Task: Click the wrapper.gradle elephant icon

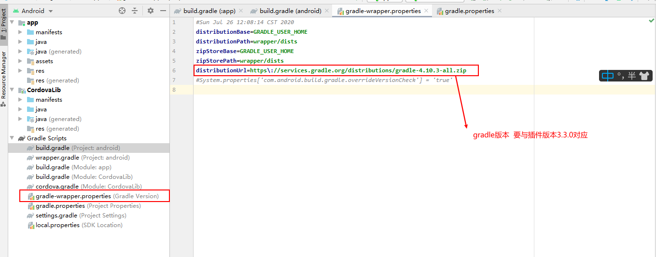Action: (31, 158)
